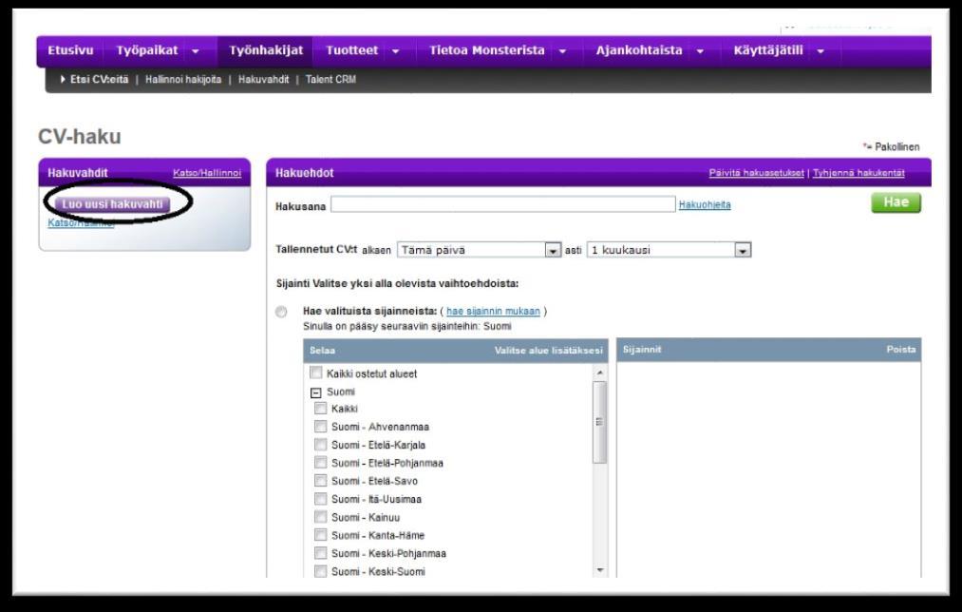This screenshot has width=962, height=612.
Task: Check Suomi - Etelä-Savo checkbox
Action: click(320, 480)
